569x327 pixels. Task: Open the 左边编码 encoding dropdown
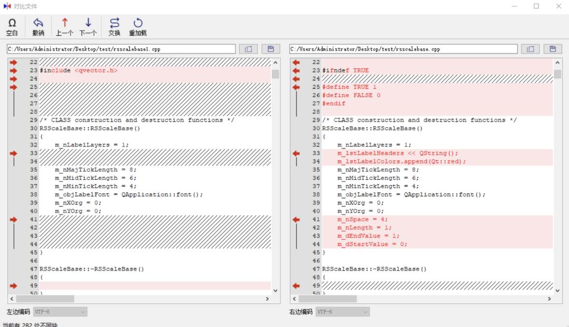click(x=60, y=312)
